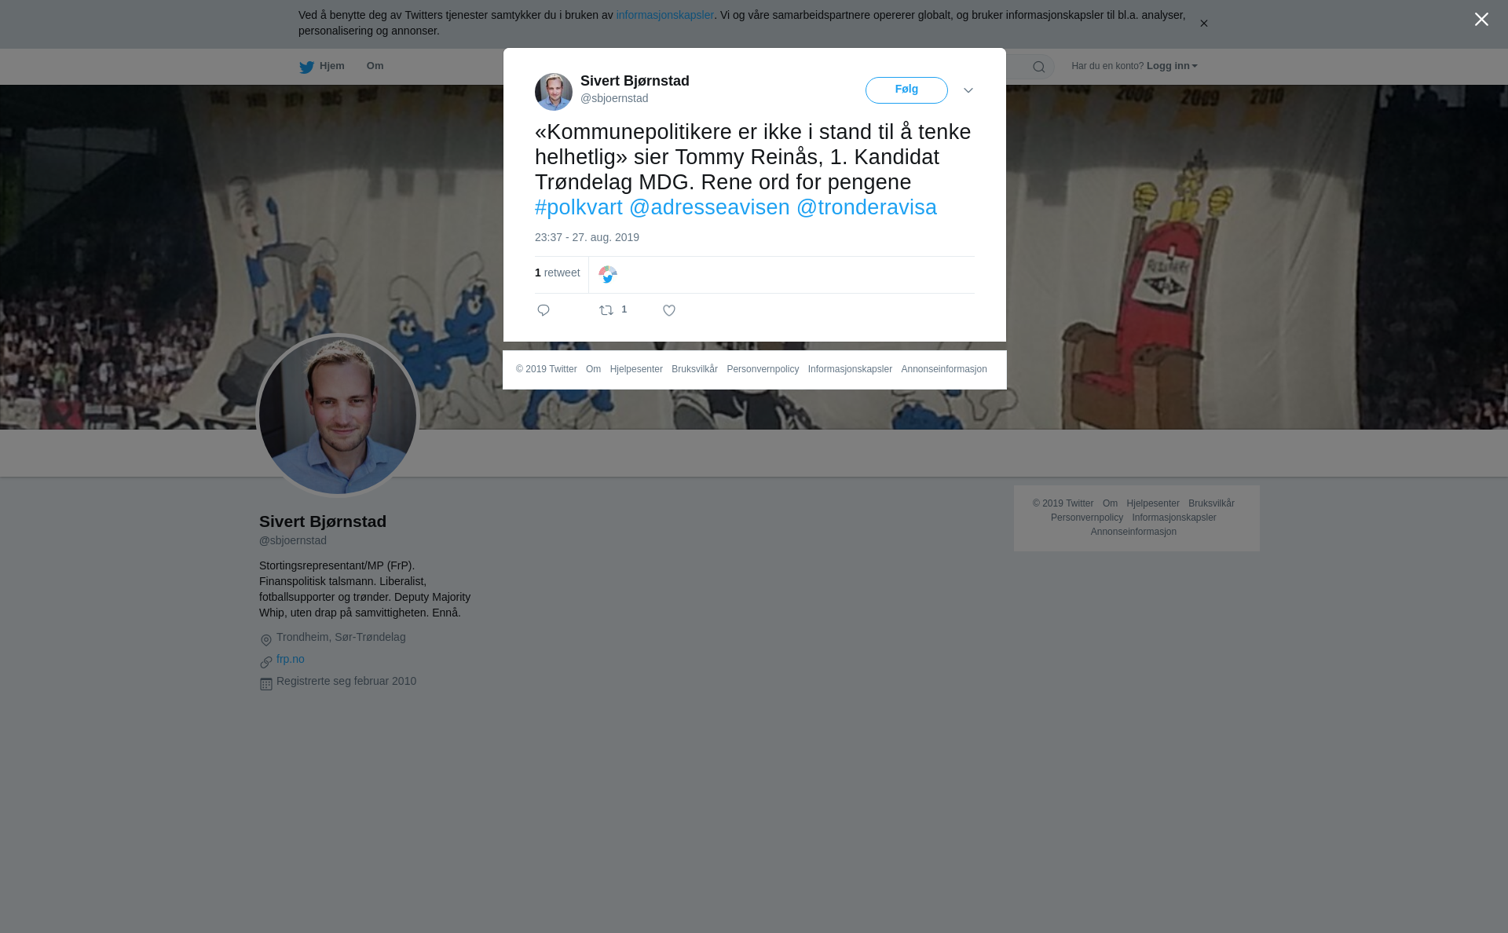Open Personvernpolicy link under the tweet
Image resolution: width=1508 pixels, height=933 pixels.
click(x=763, y=369)
